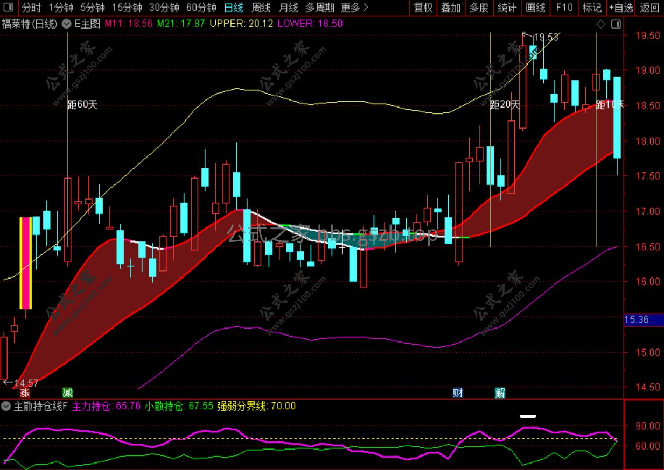Click the 小散持仓: 67.55 value
Viewport: 664px width, 470px height.
coord(179,406)
